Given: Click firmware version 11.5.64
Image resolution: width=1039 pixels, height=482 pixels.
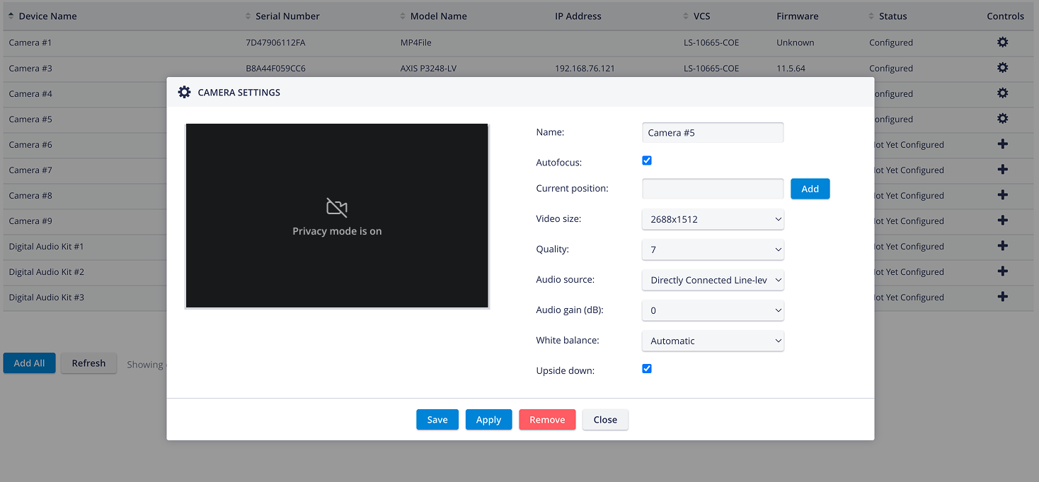Looking at the screenshot, I should [791, 68].
